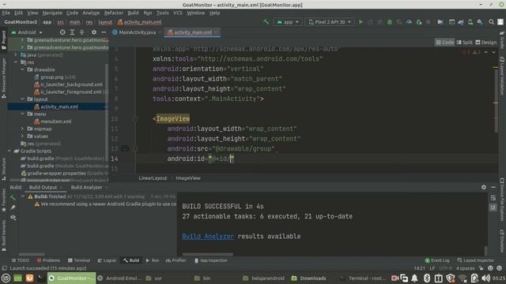Viewport: 506px width, 284px height.
Task: Click Collapse All in Project panel
Action: click(x=82, y=32)
